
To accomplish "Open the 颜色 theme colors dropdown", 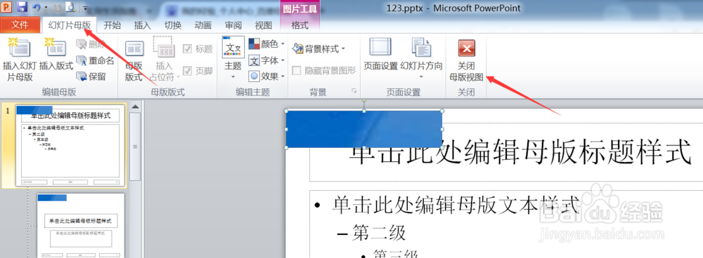I will point(267,44).
